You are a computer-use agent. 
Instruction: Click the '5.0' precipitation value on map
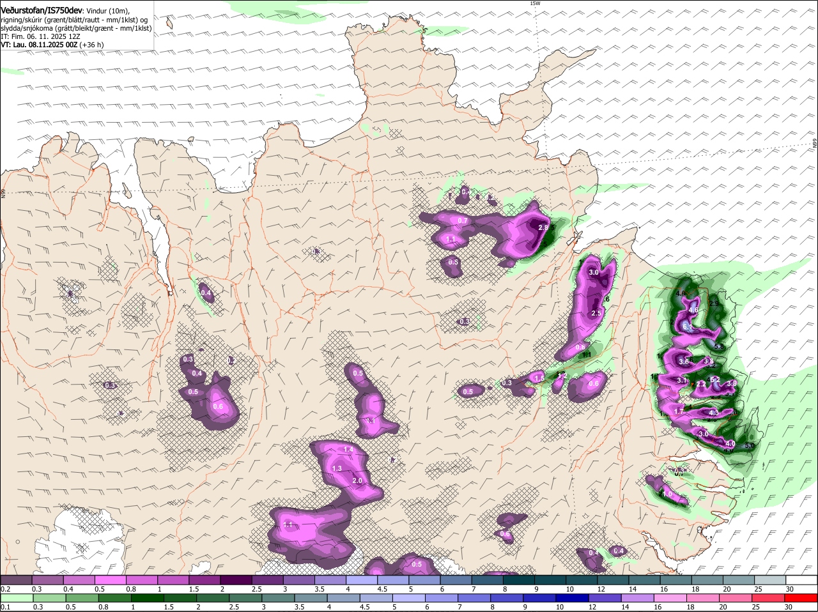click(x=750, y=445)
